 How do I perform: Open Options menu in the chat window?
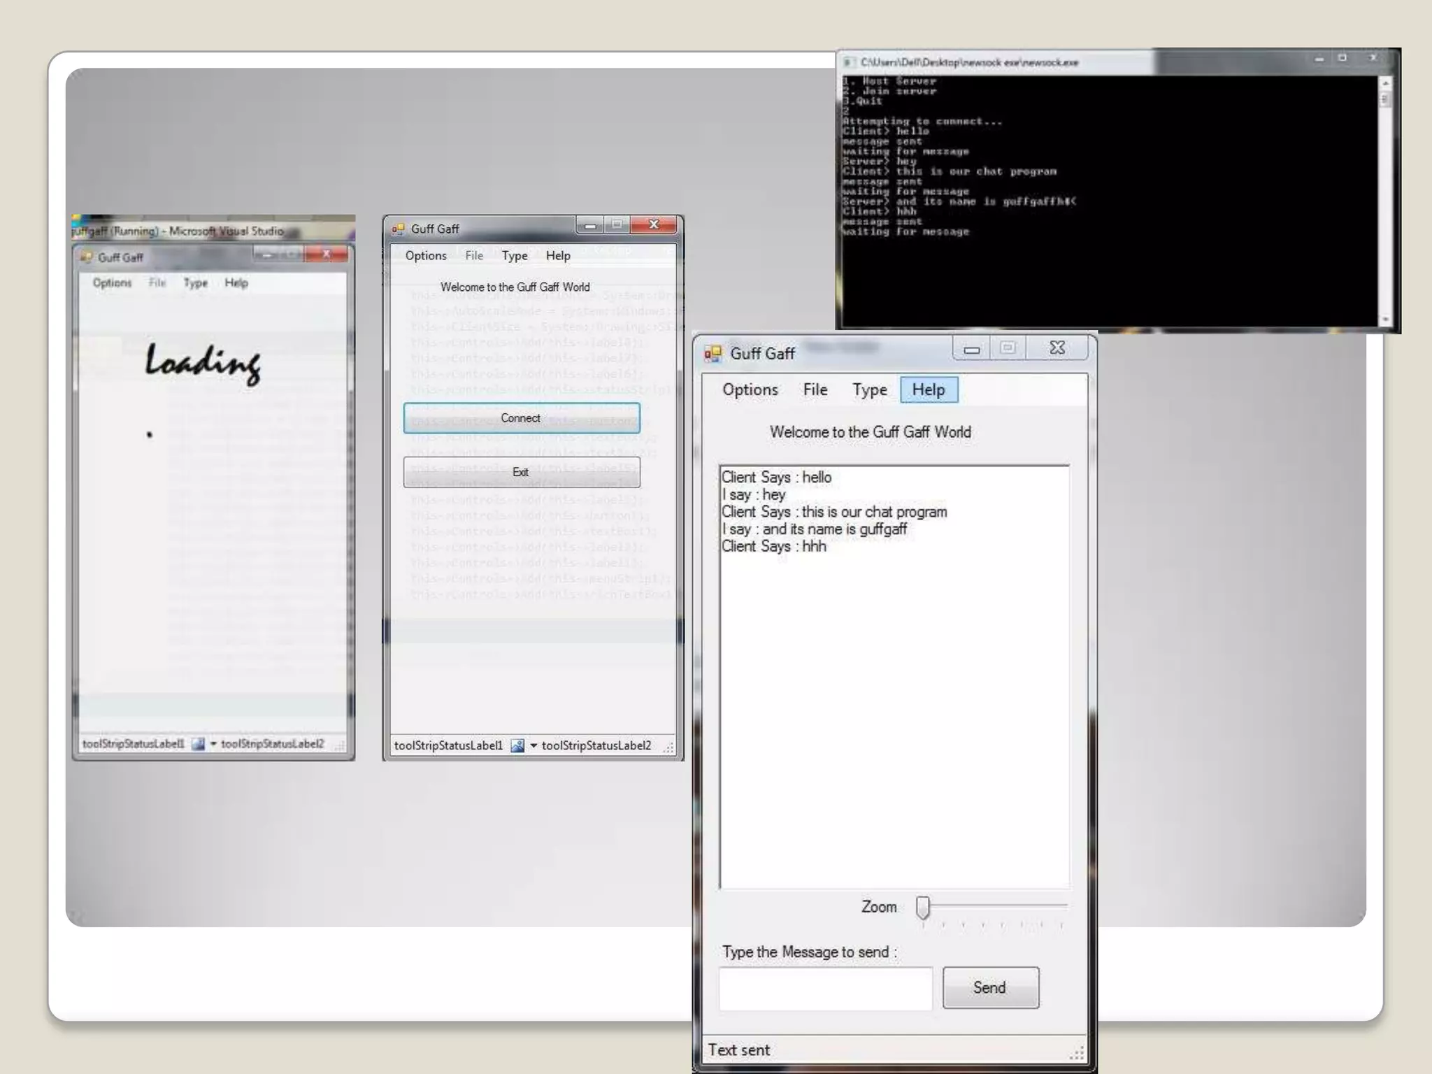click(x=750, y=389)
